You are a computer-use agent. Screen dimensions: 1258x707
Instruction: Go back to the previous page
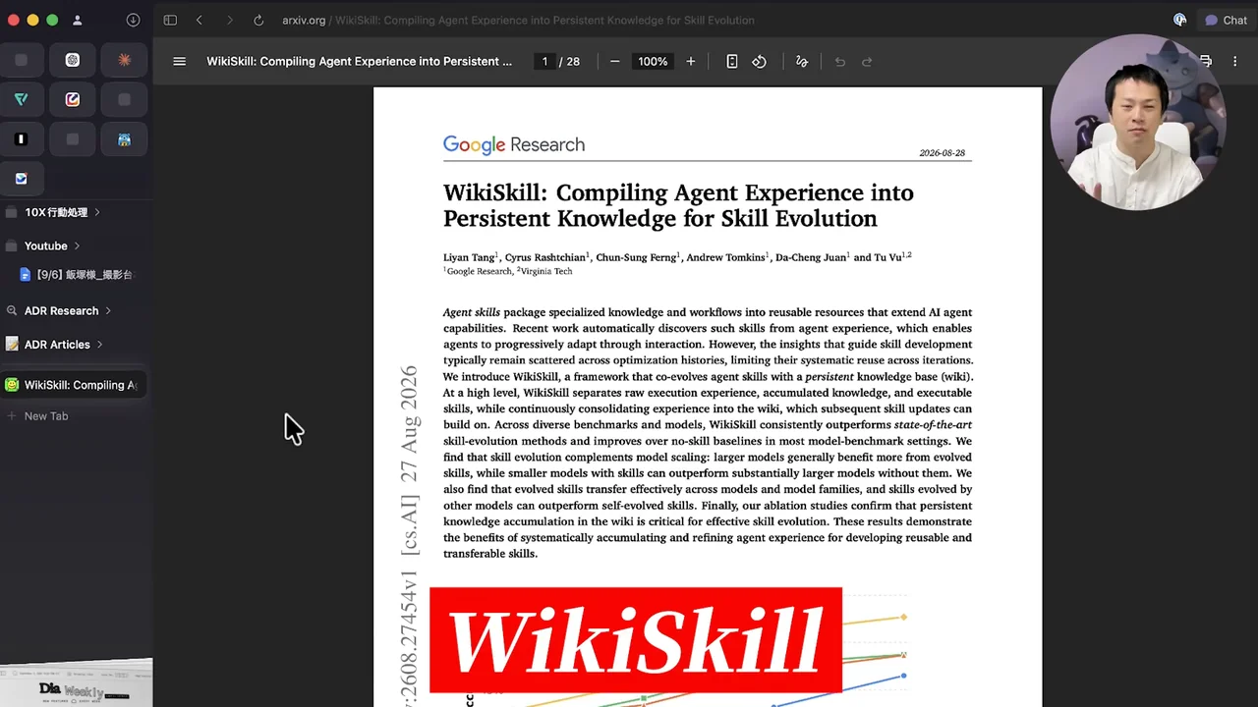coord(200,20)
